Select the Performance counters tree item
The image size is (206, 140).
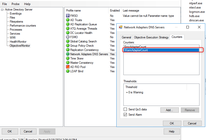pyautogui.click(x=23, y=26)
